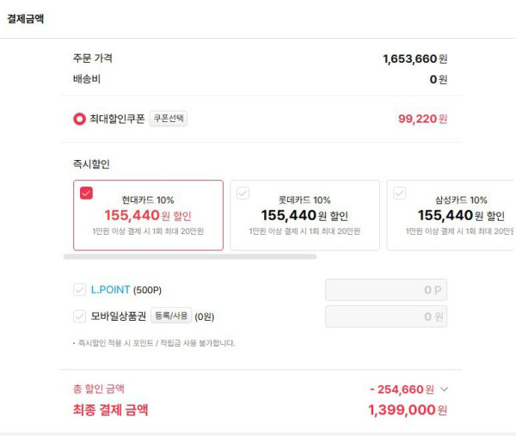Toggle the L.POINT checkbox
This screenshot has width=516, height=436.
[x=79, y=290]
